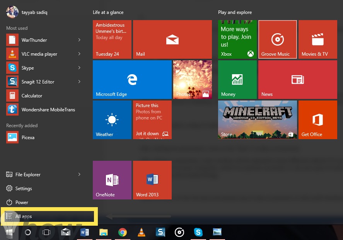
Task: Open the WarThunder app entry
Action: tap(44, 40)
